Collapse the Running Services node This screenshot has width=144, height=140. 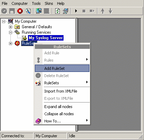point(10,32)
